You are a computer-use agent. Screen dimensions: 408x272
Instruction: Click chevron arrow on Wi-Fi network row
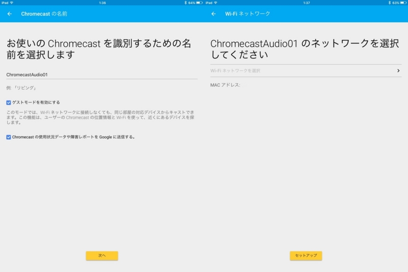click(398, 70)
